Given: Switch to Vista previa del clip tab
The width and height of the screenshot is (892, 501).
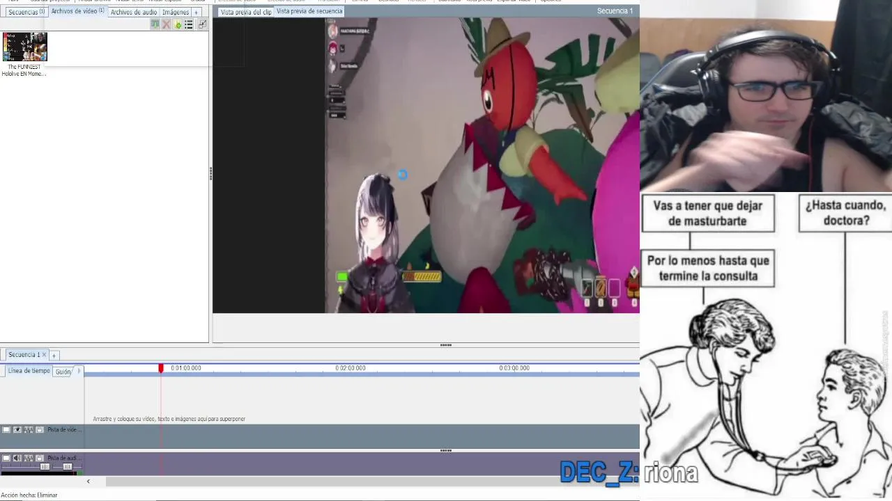Looking at the screenshot, I should point(246,12).
